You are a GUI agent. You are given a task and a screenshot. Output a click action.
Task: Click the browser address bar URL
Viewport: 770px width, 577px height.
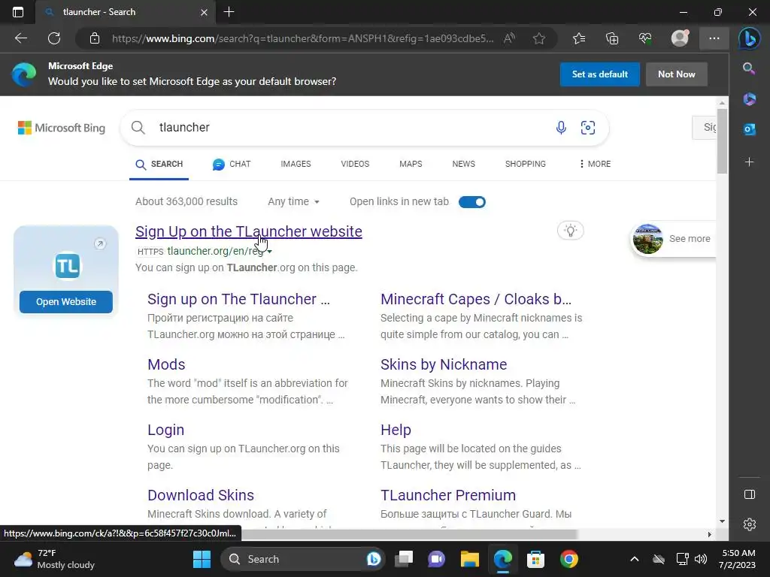[302, 38]
